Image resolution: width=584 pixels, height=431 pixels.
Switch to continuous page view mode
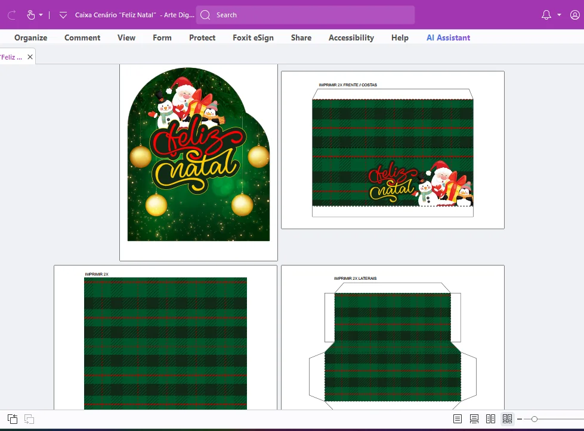(x=474, y=419)
